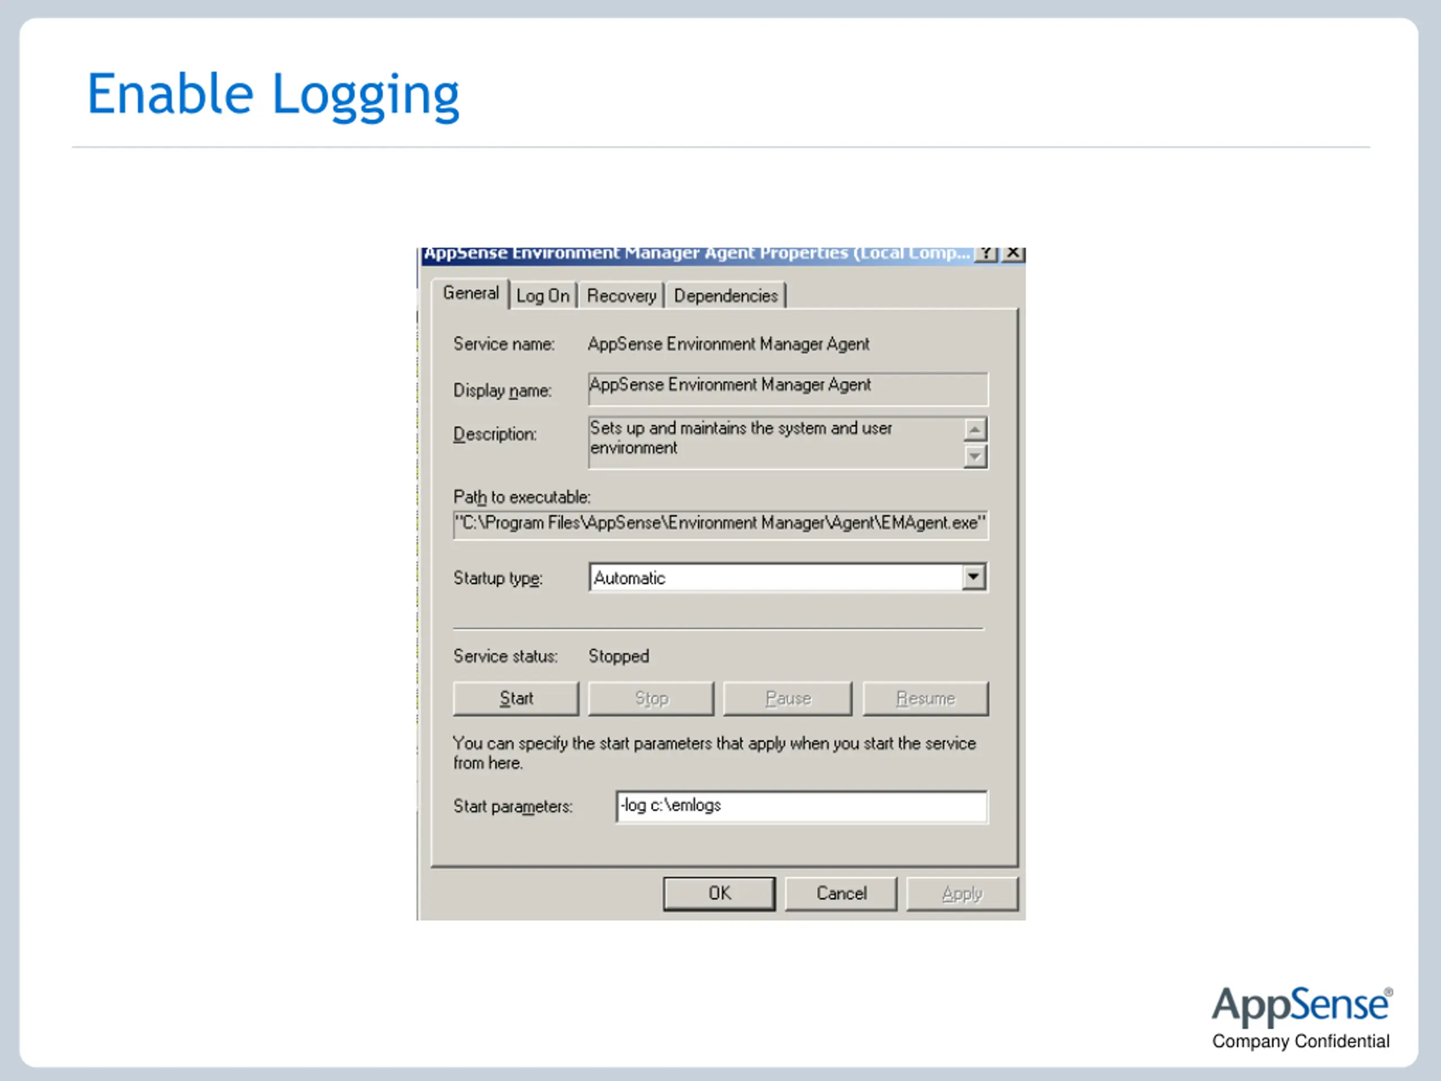Click the Cancel button

(841, 894)
